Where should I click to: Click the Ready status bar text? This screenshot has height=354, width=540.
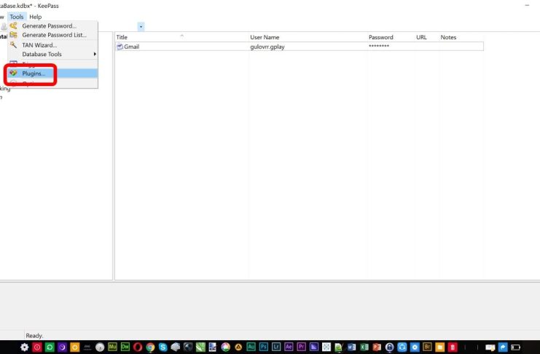tap(34, 335)
